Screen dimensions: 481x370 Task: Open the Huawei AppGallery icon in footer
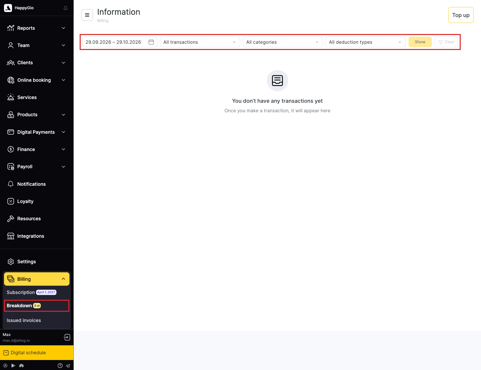tap(21, 365)
